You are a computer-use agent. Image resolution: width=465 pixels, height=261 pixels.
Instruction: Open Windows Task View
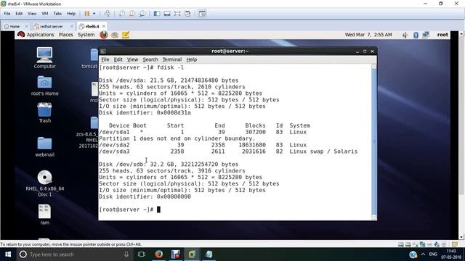[142, 254]
